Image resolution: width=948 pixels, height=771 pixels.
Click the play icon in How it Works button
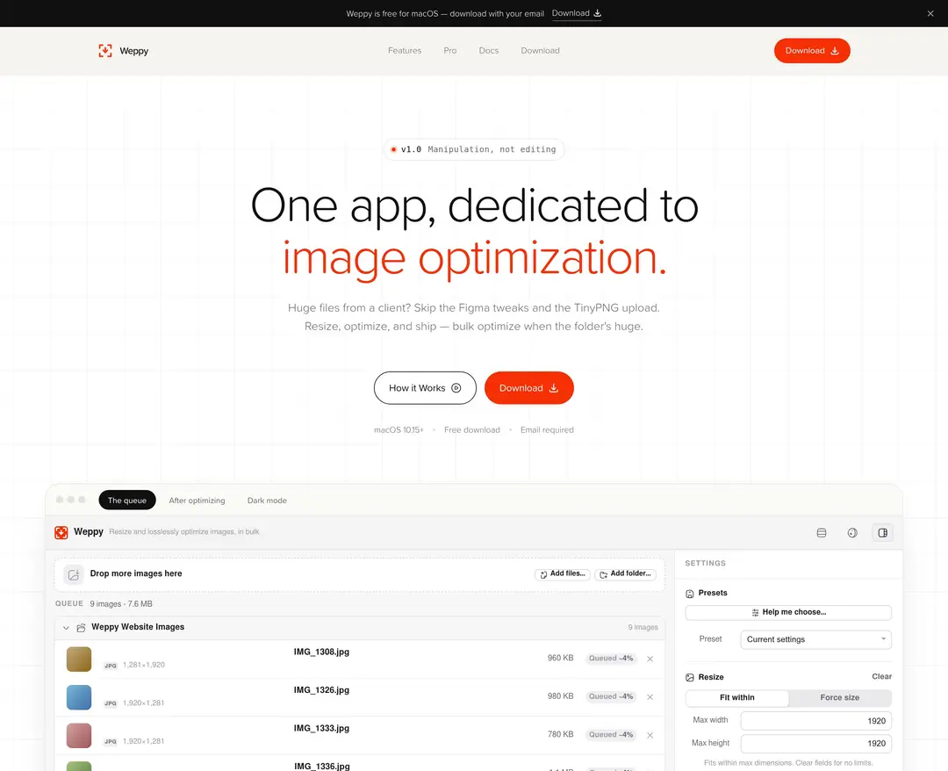pyautogui.click(x=456, y=388)
